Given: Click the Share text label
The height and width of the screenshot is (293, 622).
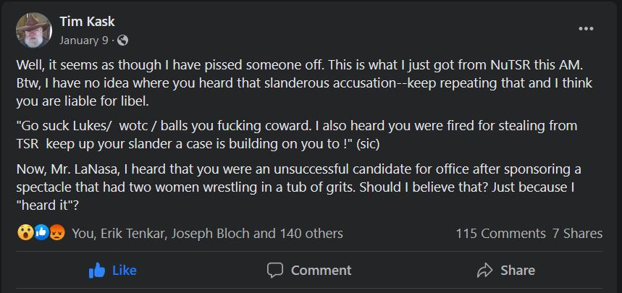Looking at the screenshot, I should tap(517, 270).
